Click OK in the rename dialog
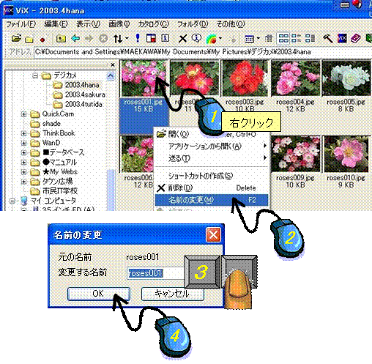This screenshot has height=364, width=372. click(99, 294)
